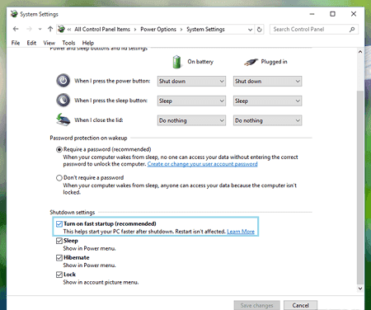Click the search magnifier icon
The image size is (371, 310).
coord(352,30)
